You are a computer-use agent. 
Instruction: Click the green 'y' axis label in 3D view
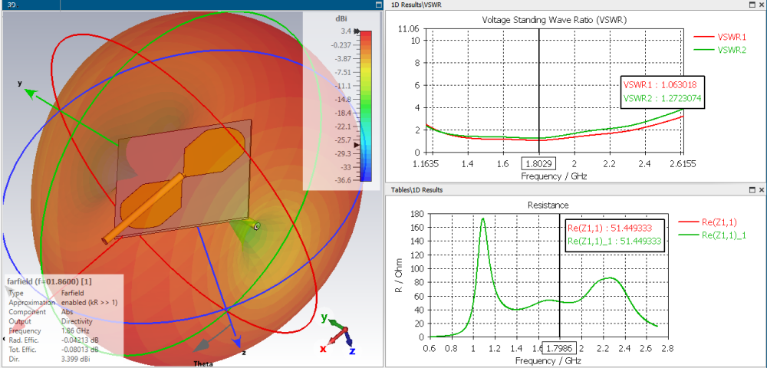[x=20, y=83]
